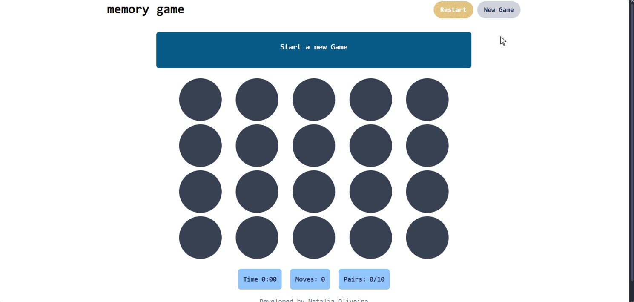
Task: Click the Time 0:00 counter
Action: coord(260,279)
